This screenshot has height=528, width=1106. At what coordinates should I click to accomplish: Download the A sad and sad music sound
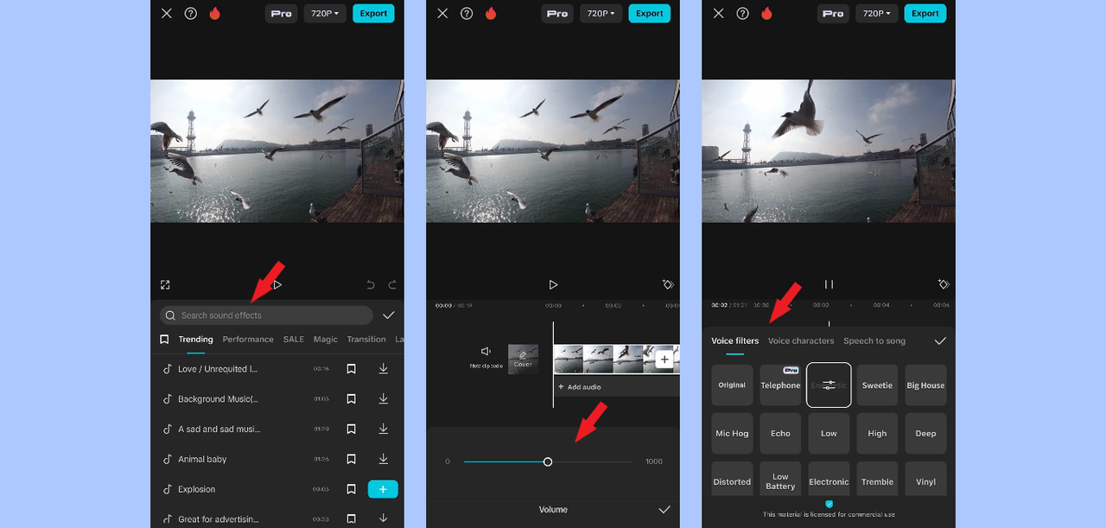pos(383,429)
